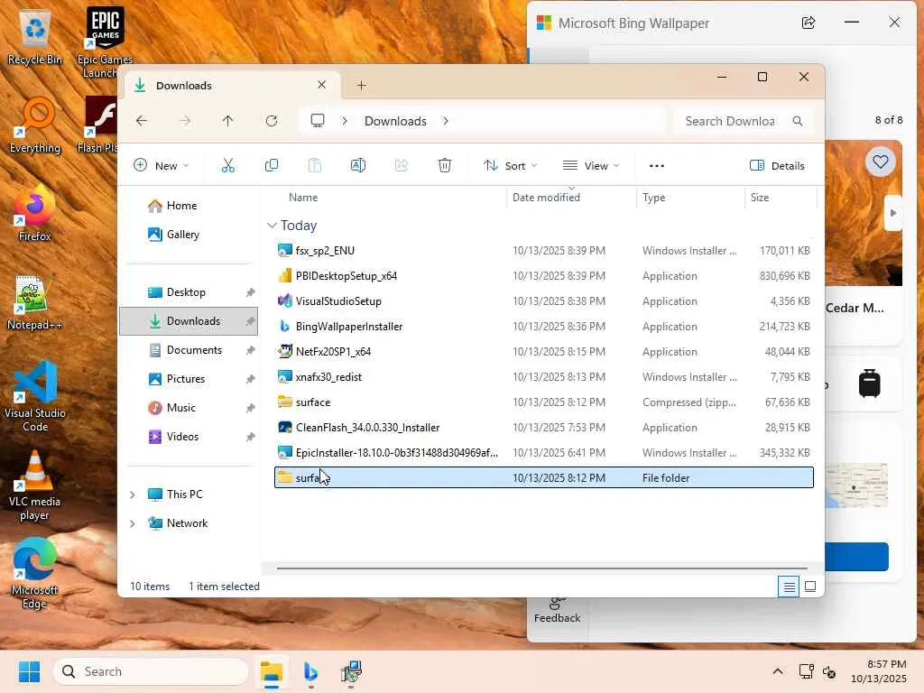
Task: Go back with the back arrow
Action: (x=142, y=121)
